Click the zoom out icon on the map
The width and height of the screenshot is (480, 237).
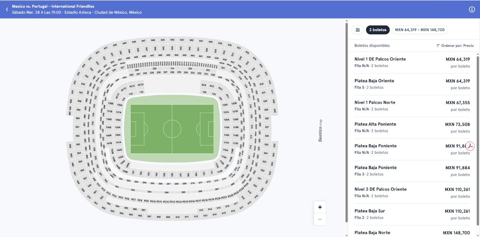(319, 219)
